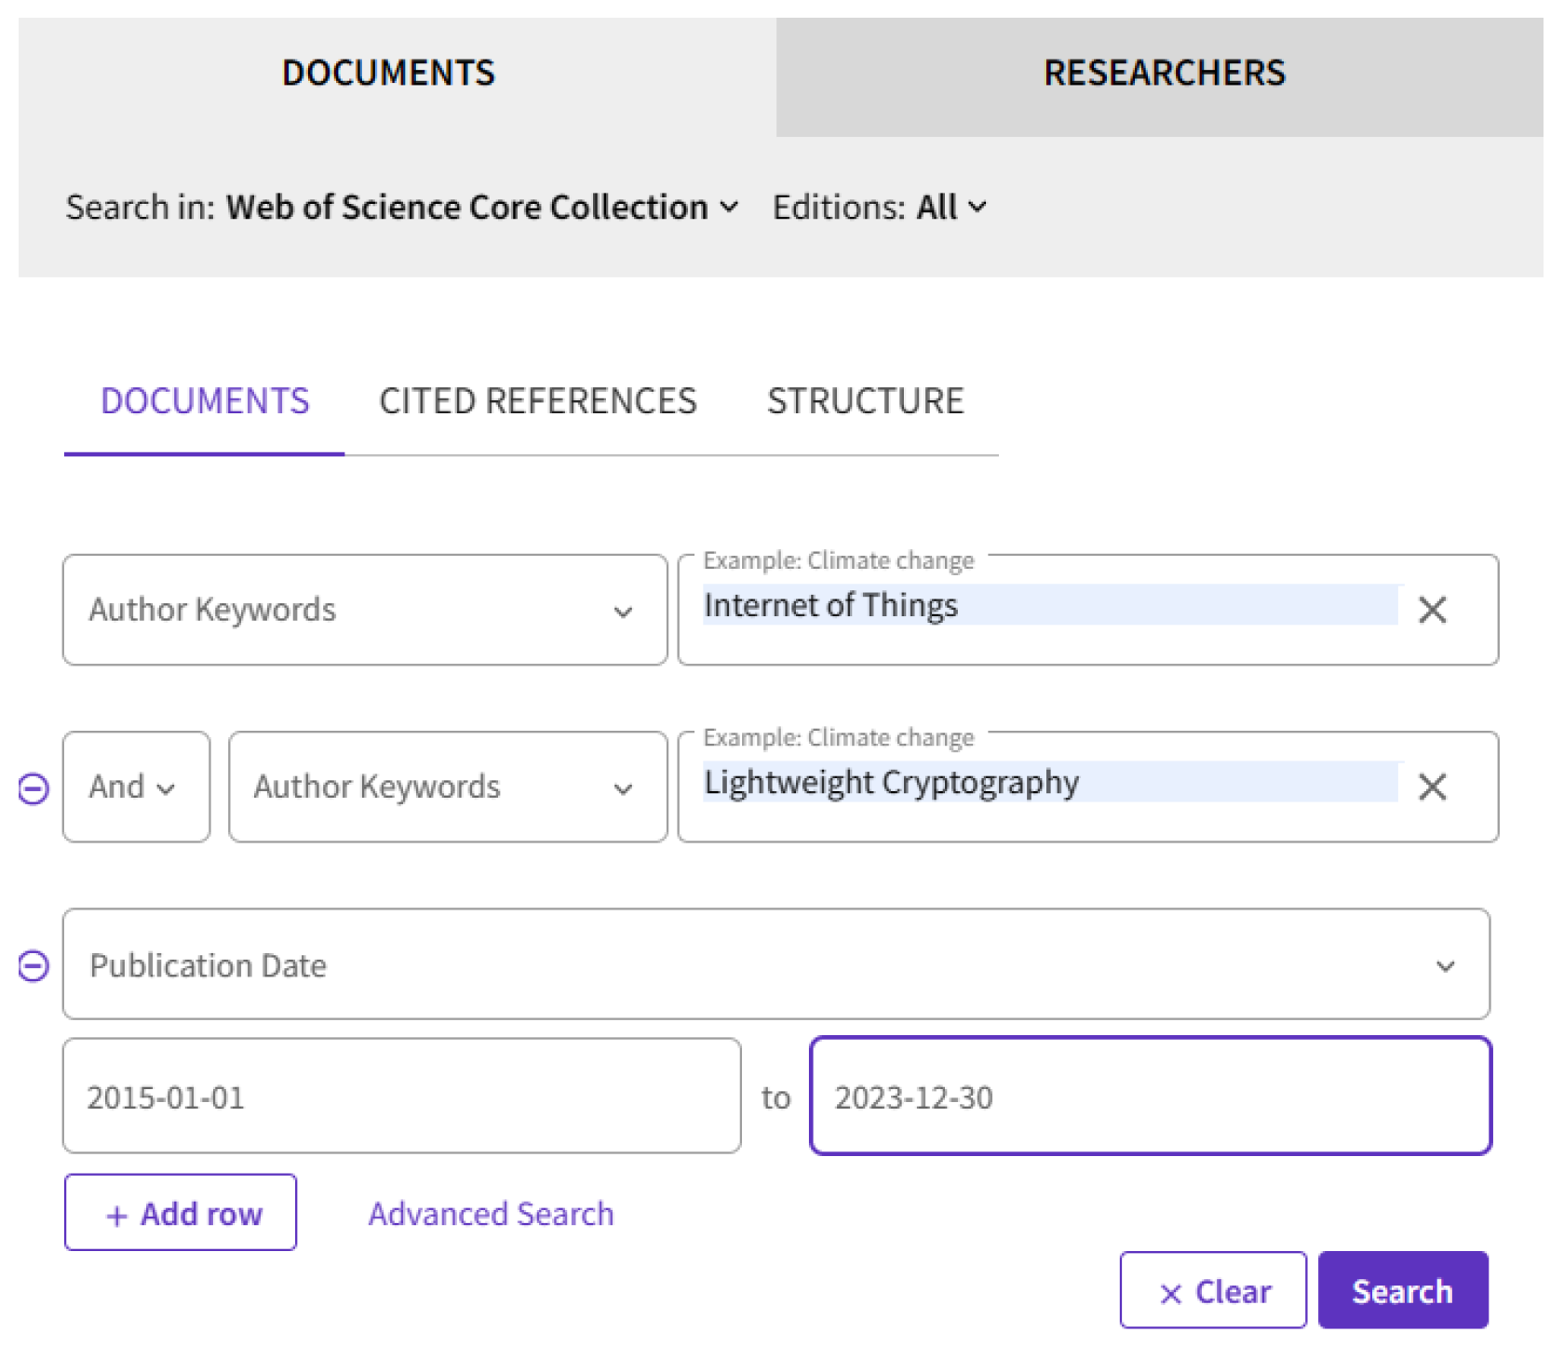Clear the Internet of Things keyword text
Image resolution: width=1564 pixels, height=1346 pixels.
coord(1432,611)
